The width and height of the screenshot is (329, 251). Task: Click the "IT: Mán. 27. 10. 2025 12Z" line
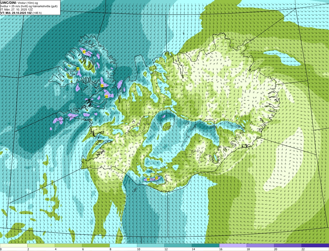pos(16,9)
